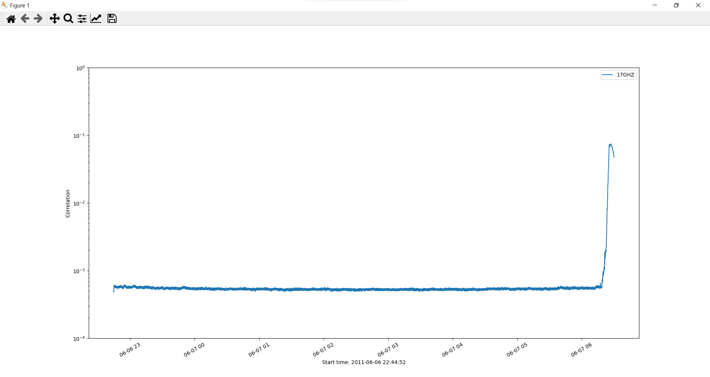Activate the Pan/axes tool
The image size is (710, 377).
tap(54, 18)
